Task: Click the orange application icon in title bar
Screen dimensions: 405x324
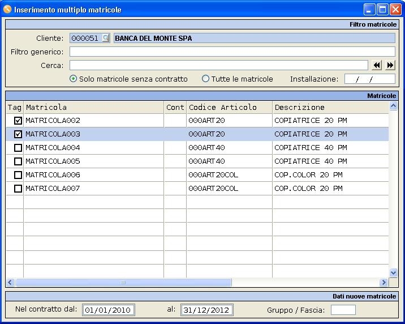Action: click(x=7, y=9)
